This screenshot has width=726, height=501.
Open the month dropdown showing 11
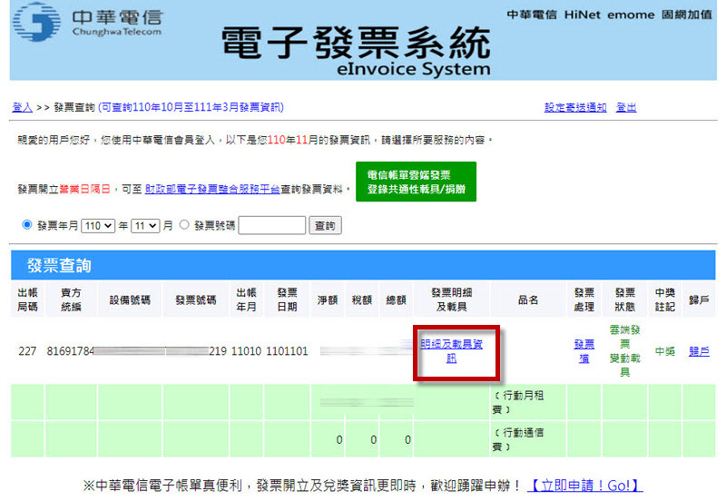(145, 226)
